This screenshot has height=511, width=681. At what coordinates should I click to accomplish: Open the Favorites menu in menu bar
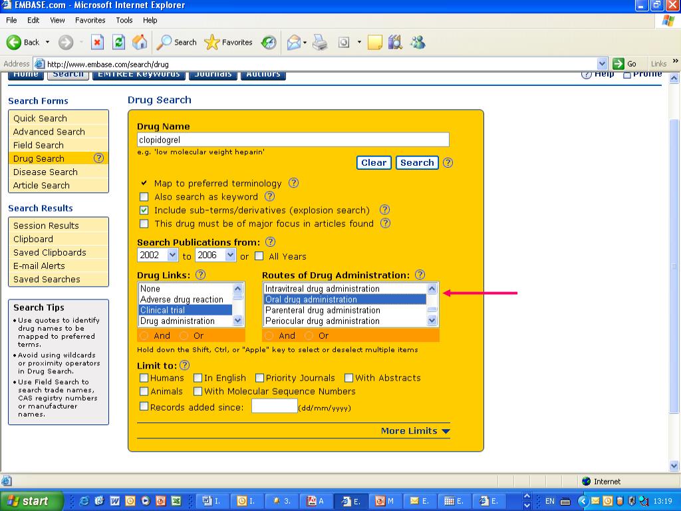click(90, 20)
